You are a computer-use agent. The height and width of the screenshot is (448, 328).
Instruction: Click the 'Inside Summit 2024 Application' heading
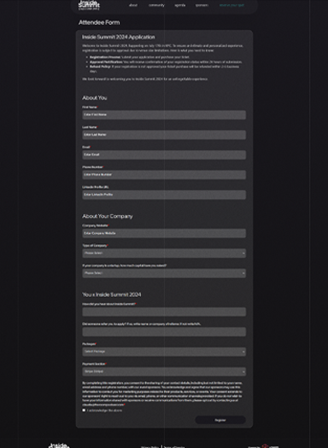(119, 38)
